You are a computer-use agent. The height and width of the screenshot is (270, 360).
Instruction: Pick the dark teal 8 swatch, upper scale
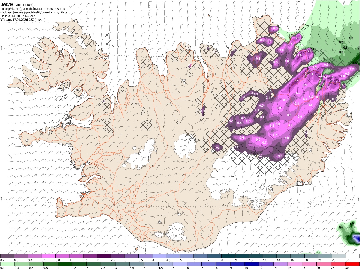click(x=228, y=256)
